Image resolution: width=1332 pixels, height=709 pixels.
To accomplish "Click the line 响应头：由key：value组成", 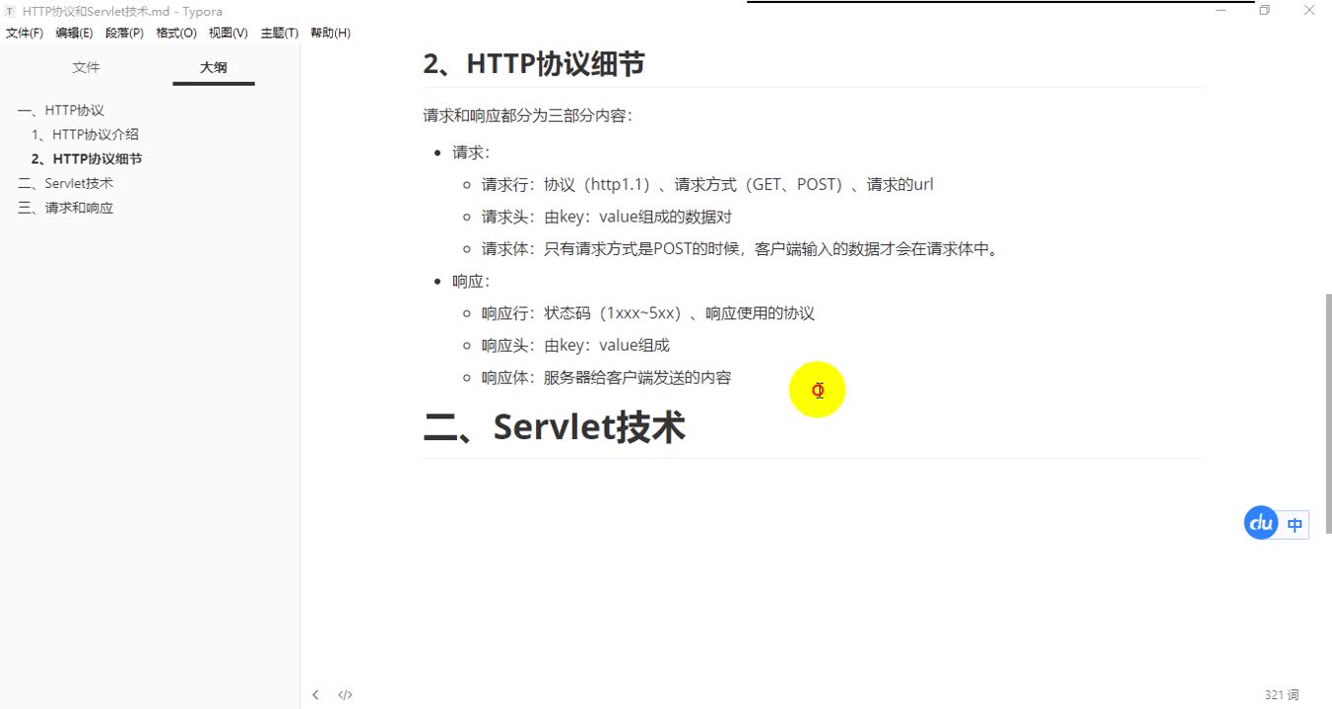I will (575, 346).
